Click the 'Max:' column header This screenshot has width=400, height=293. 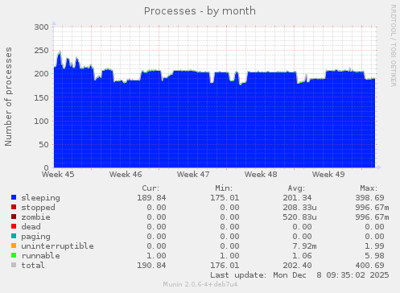(x=369, y=188)
